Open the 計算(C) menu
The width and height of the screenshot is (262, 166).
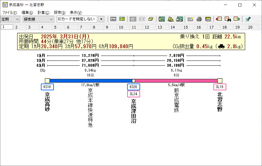pyautogui.click(x=43, y=12)
